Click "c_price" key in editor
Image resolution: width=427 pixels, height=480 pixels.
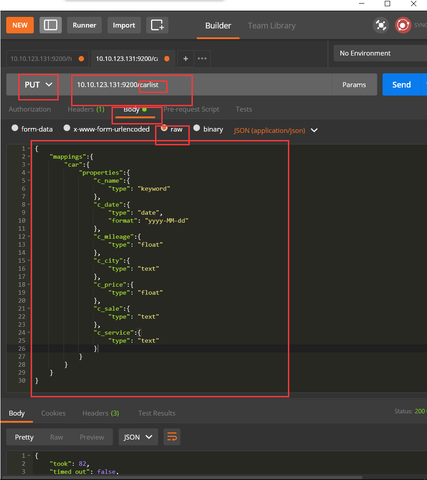(x=110, y=285)
